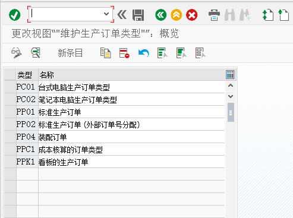Click name cell 装配订单
This screenshot has width=293, height=218.
click(x=131, y=137)
